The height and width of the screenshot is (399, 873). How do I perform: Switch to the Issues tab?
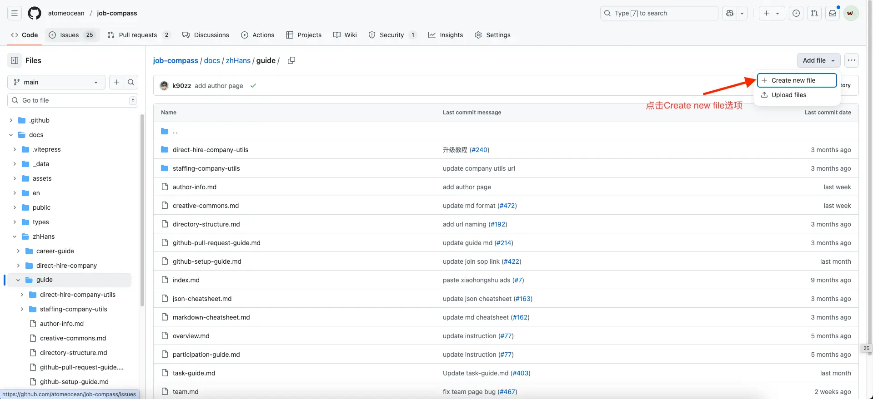[72, 35]
